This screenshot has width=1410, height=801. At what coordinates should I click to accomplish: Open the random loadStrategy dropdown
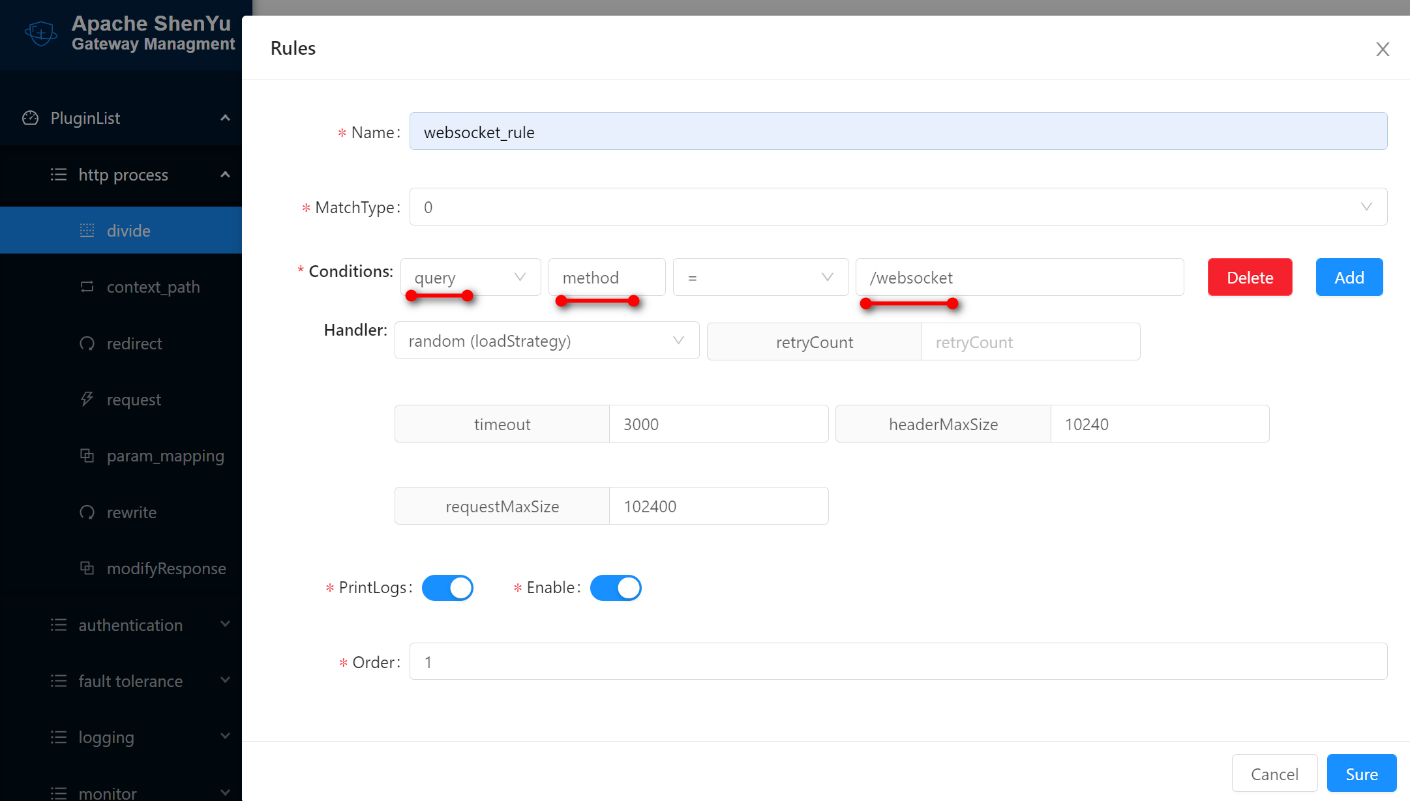pos(547,341)
